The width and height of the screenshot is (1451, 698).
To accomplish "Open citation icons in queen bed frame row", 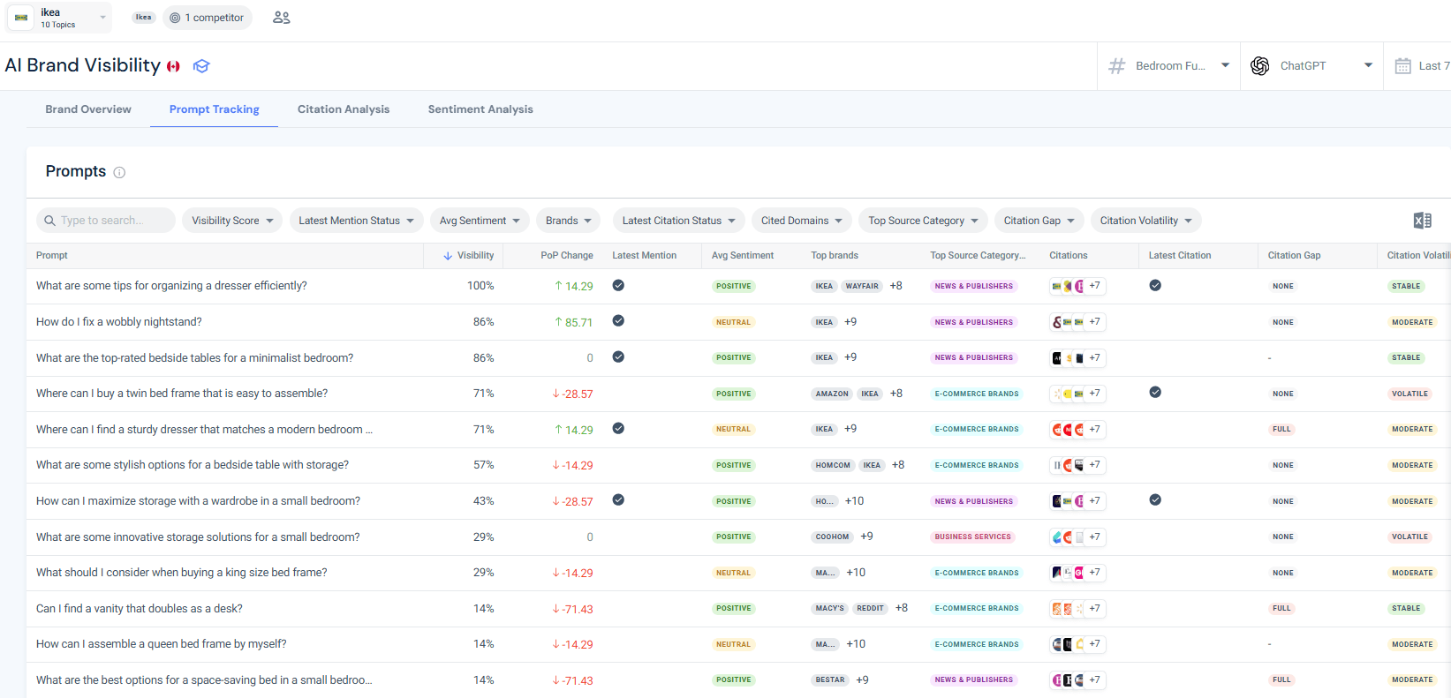I will 1077,644.
